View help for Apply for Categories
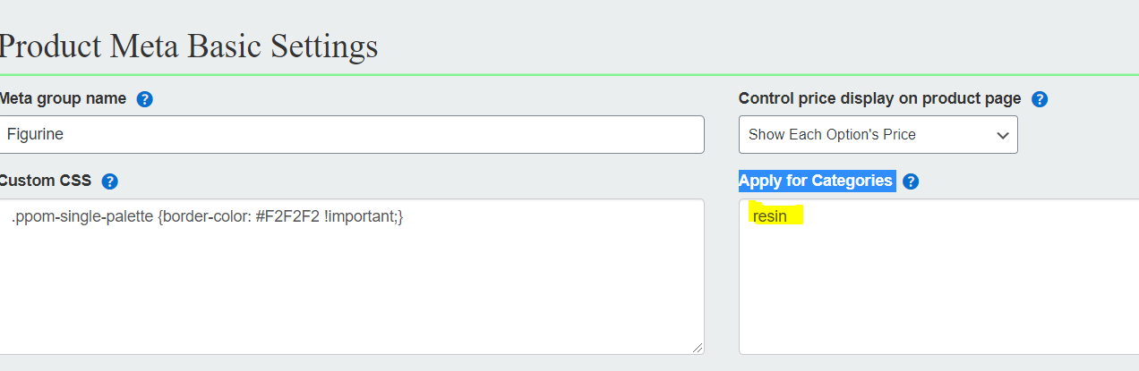The width and height of the screenshot is (1139, 371). click(x=911, y=181)
